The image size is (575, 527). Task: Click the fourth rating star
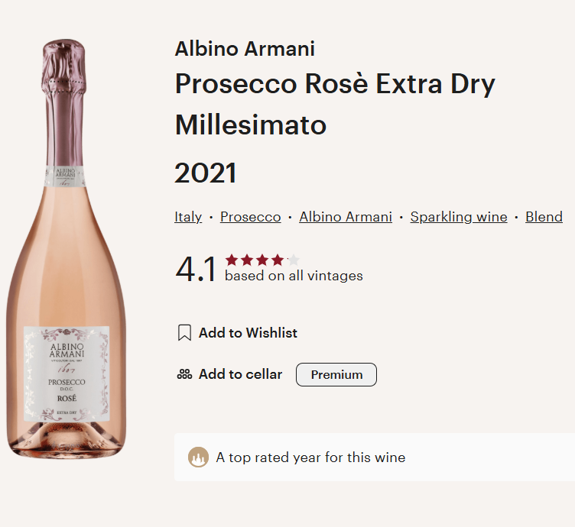tap(278, 260)
